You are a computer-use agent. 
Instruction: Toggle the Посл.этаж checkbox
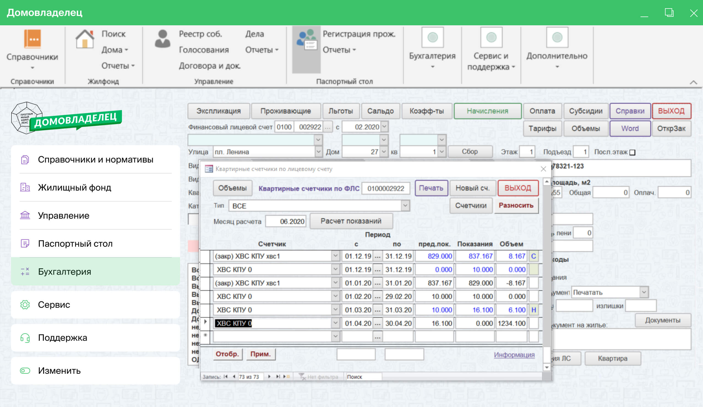[633, 152]
